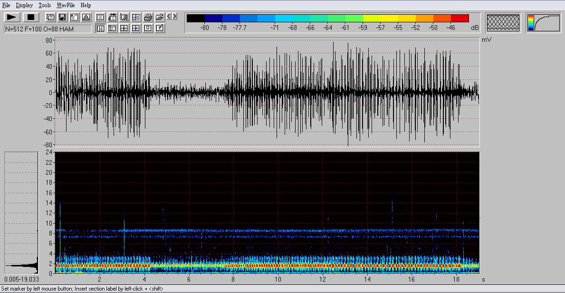This screenshot has height=293, width=565.
Task: Click the Play button
Action: [12, 17]
